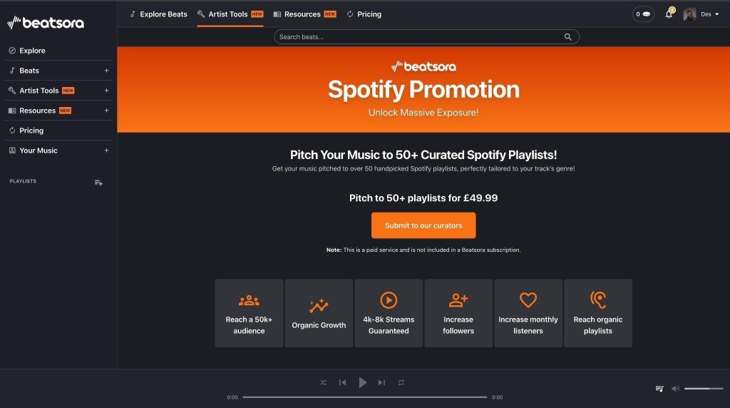Mute audio with the speaker icon
The height and width of the screenshot is (408, 730).
(675, 389)
